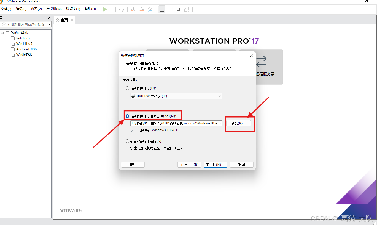
Task: Click the 帮助 button in the wizard
Action: 133,165
